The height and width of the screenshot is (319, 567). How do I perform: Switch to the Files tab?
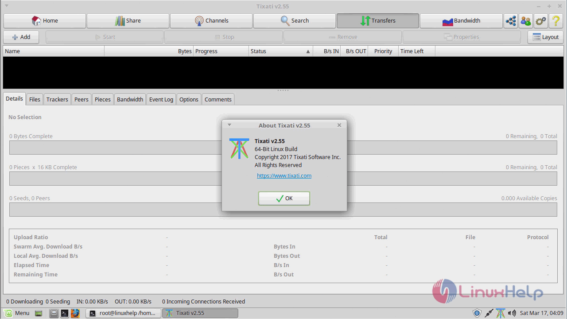pyautogui.click(x=35, y=99)
